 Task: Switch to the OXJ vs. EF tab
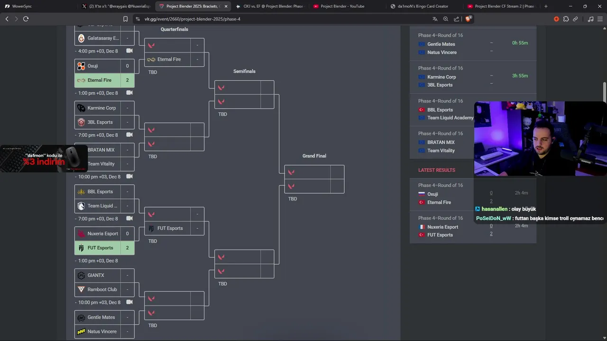pyautogui.click(x=270, y=6)
